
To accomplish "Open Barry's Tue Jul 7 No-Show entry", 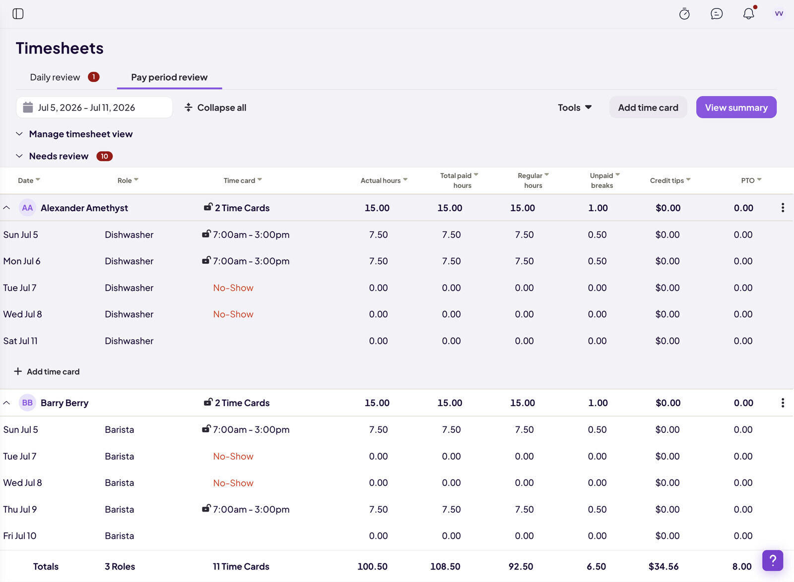I will click(233, 457).
